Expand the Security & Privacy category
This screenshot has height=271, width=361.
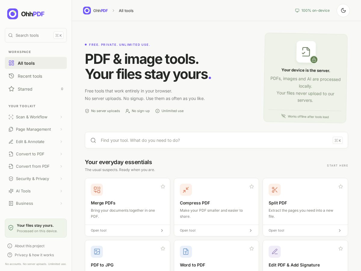click(x=36, y=179)
